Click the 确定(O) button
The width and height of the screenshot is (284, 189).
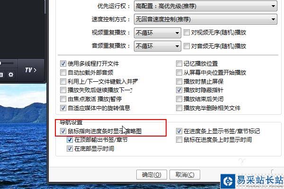(x=151, y=174)
